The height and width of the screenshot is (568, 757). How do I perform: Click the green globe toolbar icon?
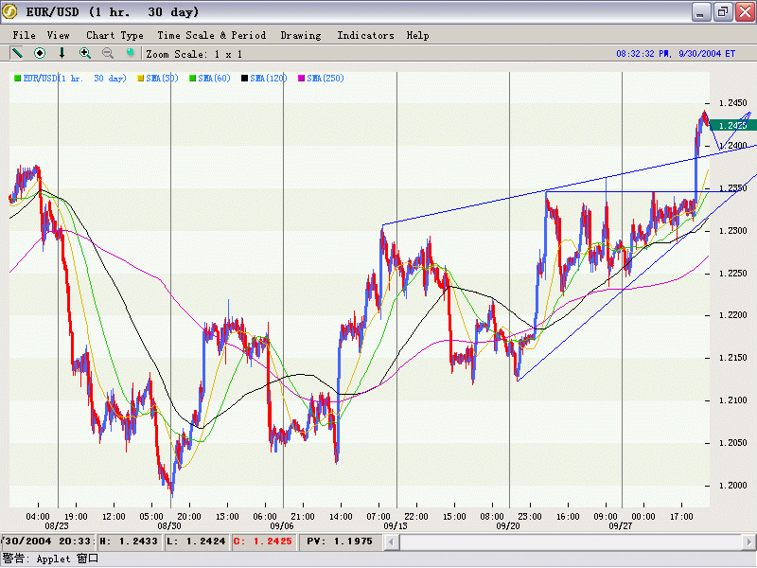(x=131, y=54)
